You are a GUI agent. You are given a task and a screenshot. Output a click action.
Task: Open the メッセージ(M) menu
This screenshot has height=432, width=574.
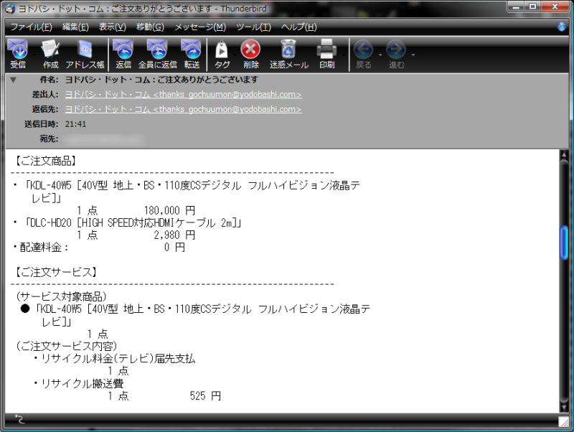point(200,27)
